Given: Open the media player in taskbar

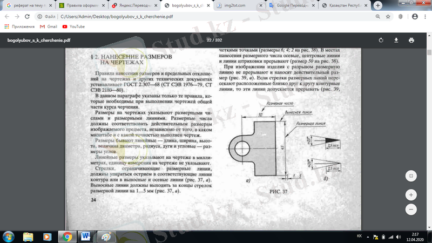Looking at the screenshot, I should click(x=47, y=237).
